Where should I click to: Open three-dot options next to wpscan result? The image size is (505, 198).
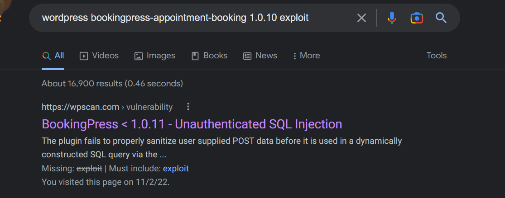(x=188, y=107)
